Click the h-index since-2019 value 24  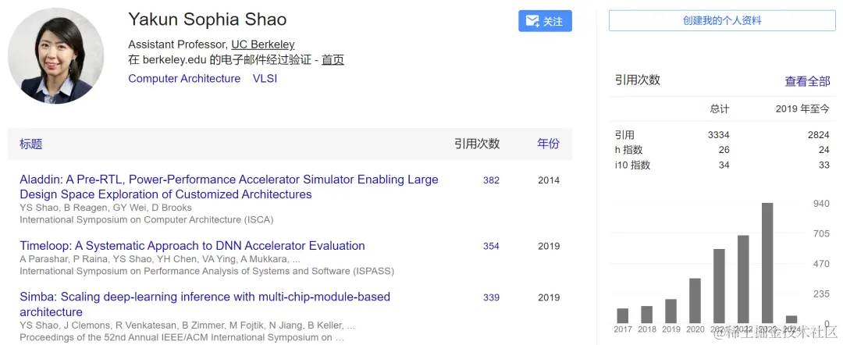824,150
